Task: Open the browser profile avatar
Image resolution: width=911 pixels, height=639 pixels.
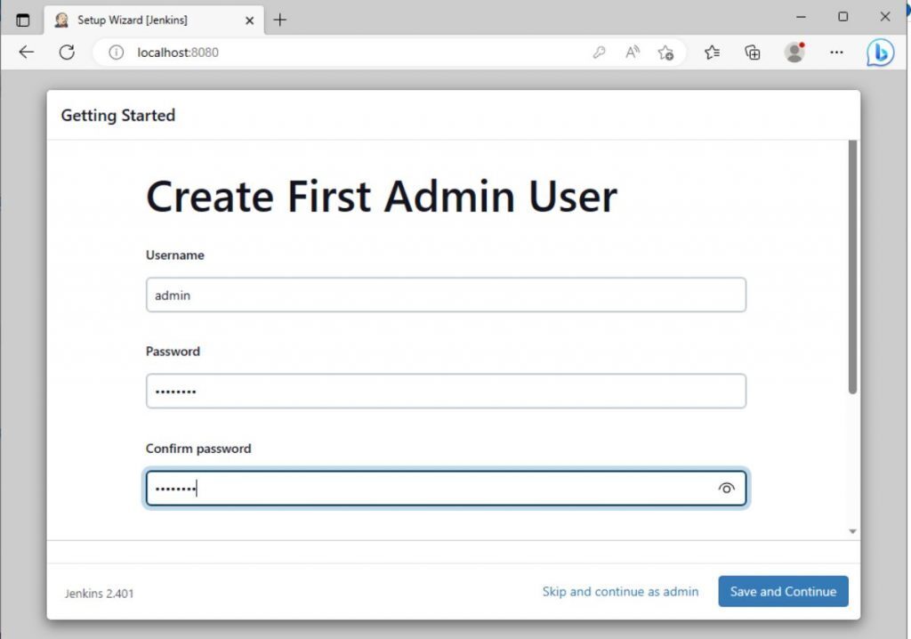Action: tap(794, 53)
